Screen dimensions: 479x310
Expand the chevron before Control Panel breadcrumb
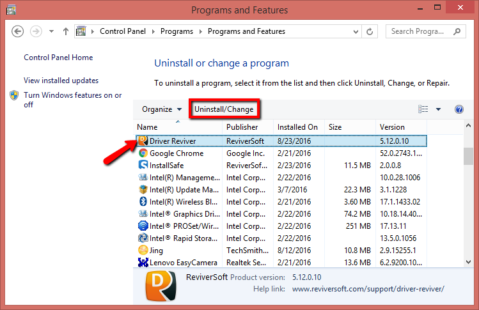tap(93, 31)
